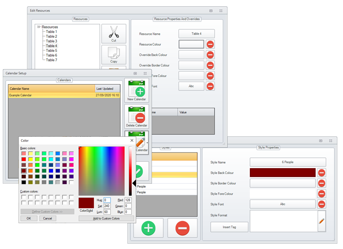Remove the Style Back Colour value

(x=321, y=173)
